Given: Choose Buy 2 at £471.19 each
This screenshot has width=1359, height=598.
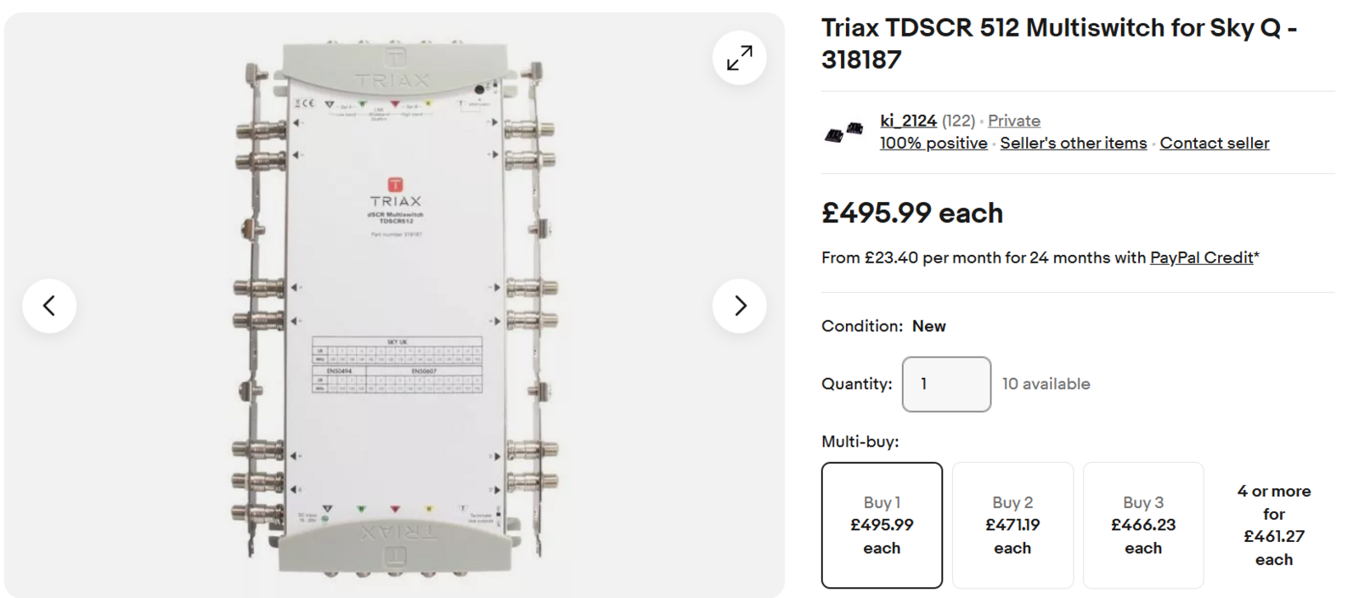Looking at the screenshot, I should 1012,525.
